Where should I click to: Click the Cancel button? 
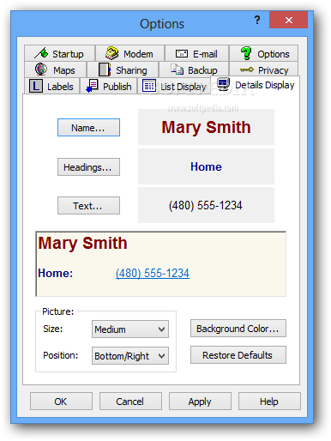[130, 402]
